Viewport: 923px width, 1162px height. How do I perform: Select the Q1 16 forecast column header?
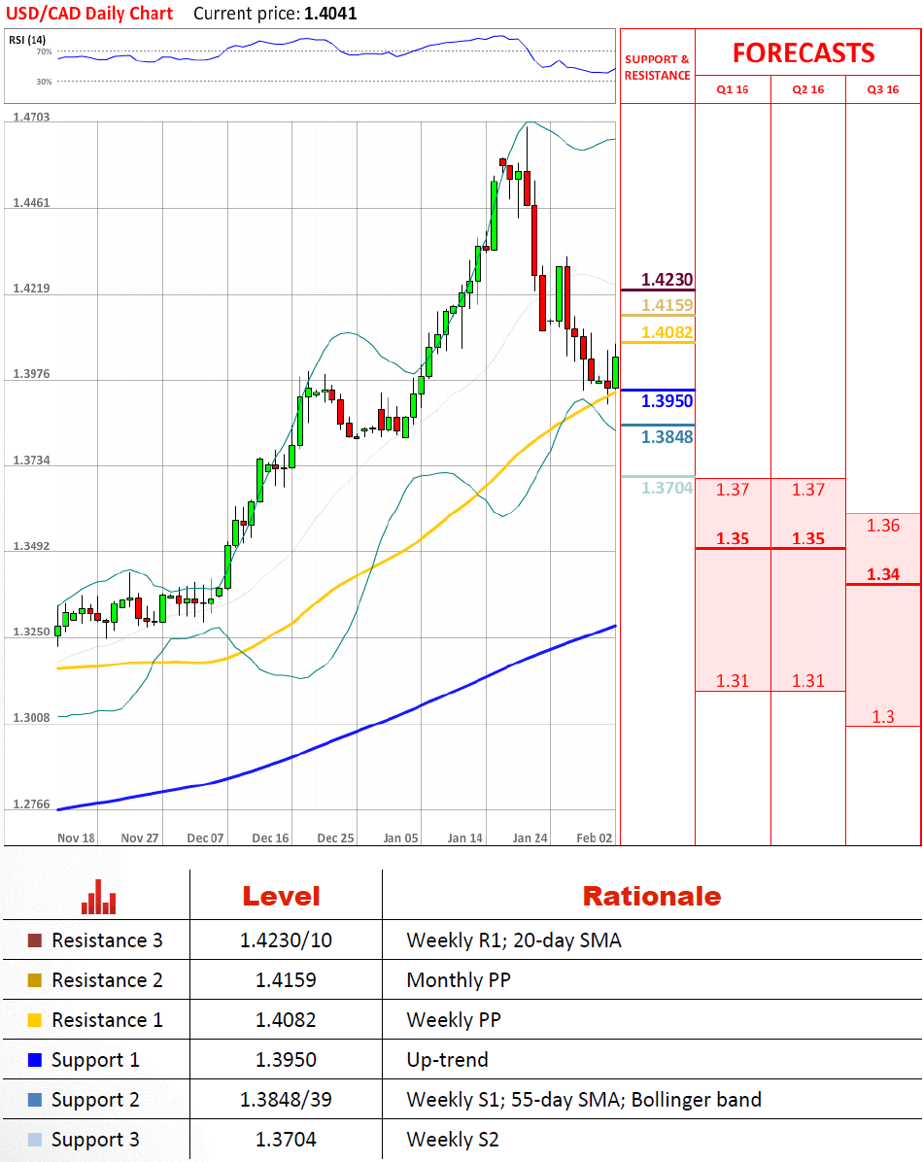[x=733, y=89]
